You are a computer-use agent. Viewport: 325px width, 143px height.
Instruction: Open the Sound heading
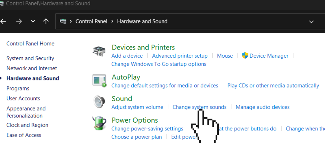pyautogui.click(x=122, y=99)
